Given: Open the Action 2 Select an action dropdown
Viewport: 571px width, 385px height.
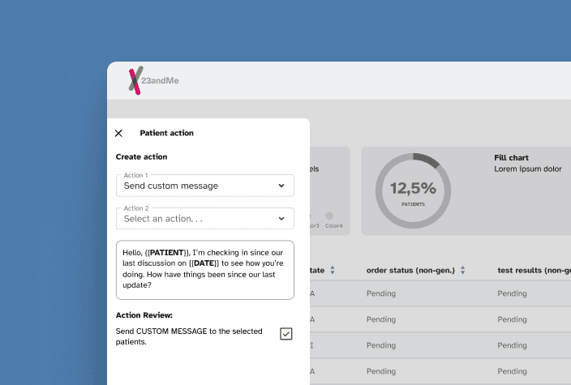Looking at the screenshot, I should click(x=205, y=218).
